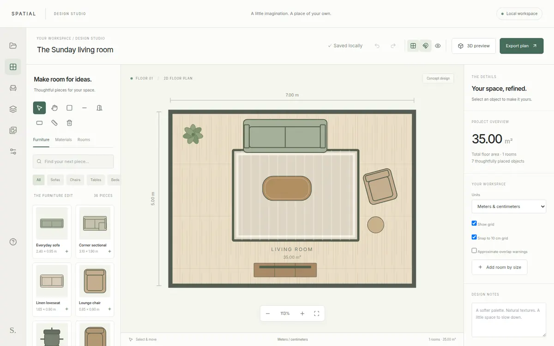Click Add room by size button
The width and height of the screenshot is (554, 346).
(x=500, y=267)
